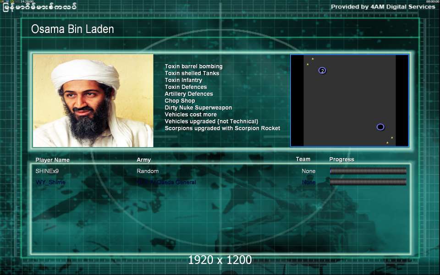Click the 'Random' army entry
This screenshot has width=440, height=275.
pyautogui.click(x=148, y=171)
